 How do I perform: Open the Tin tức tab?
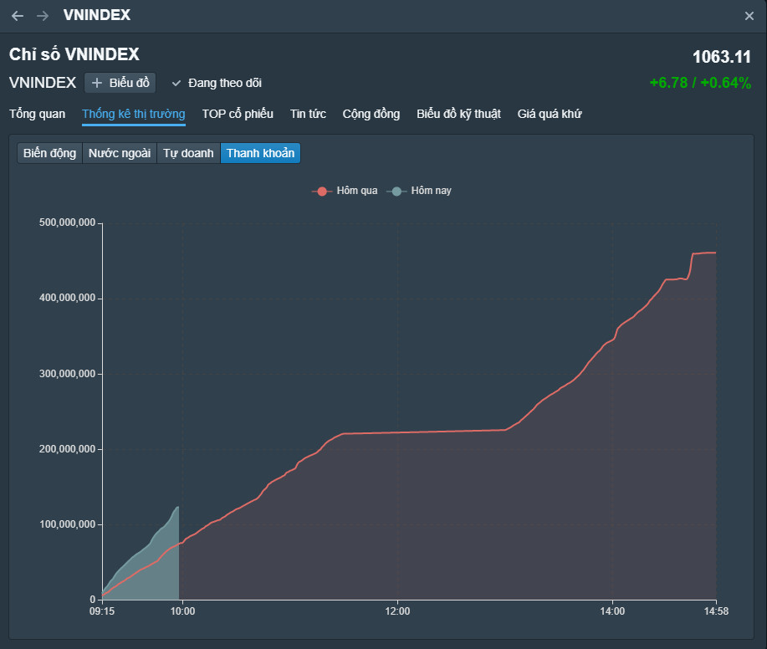point(308,114)
